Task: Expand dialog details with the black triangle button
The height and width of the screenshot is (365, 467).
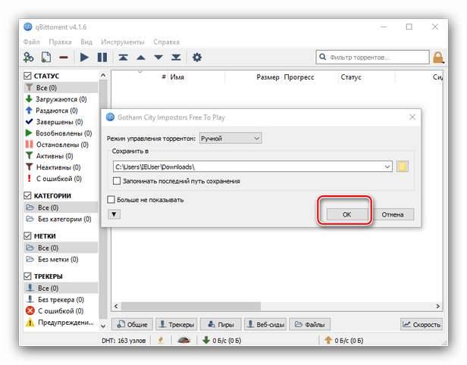Action: click(114, 214)
